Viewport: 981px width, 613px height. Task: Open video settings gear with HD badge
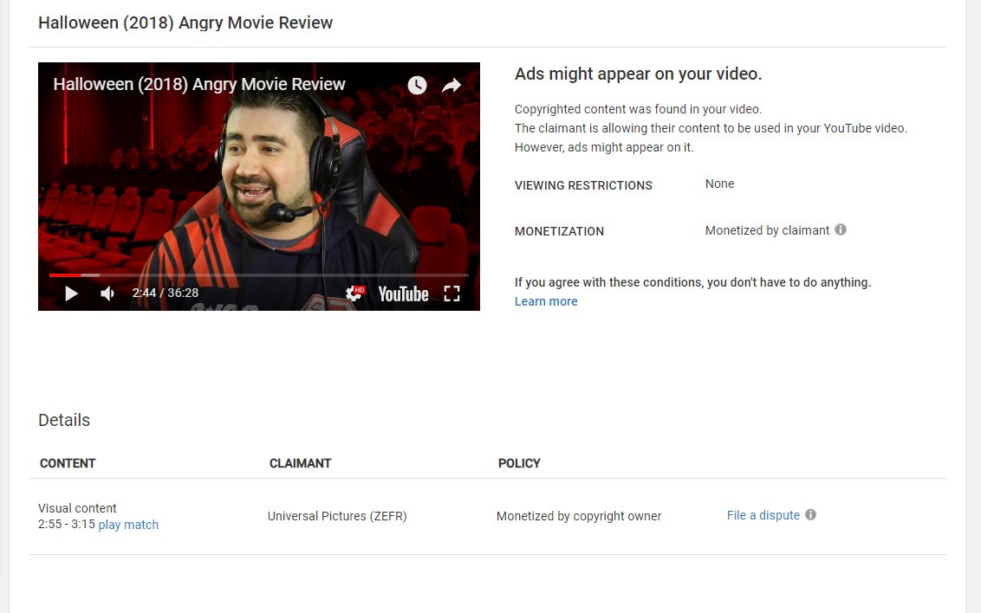[x=355, y=293]
